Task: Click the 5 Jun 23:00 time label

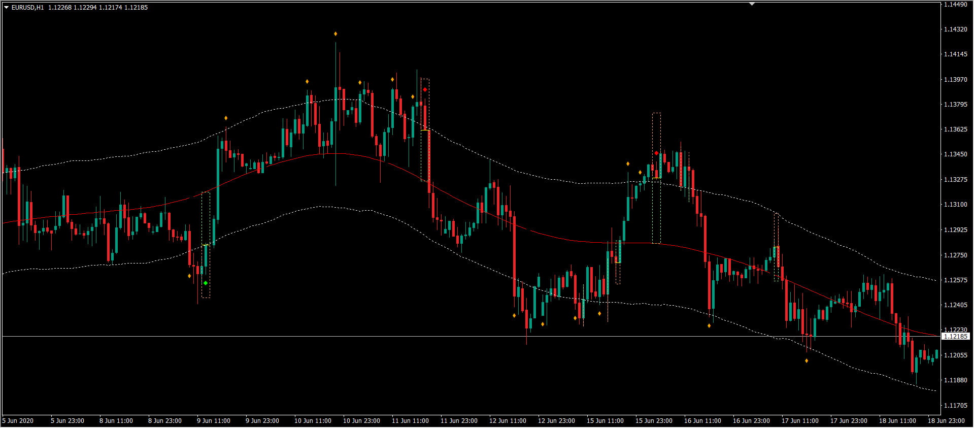Action: [68, 421]
